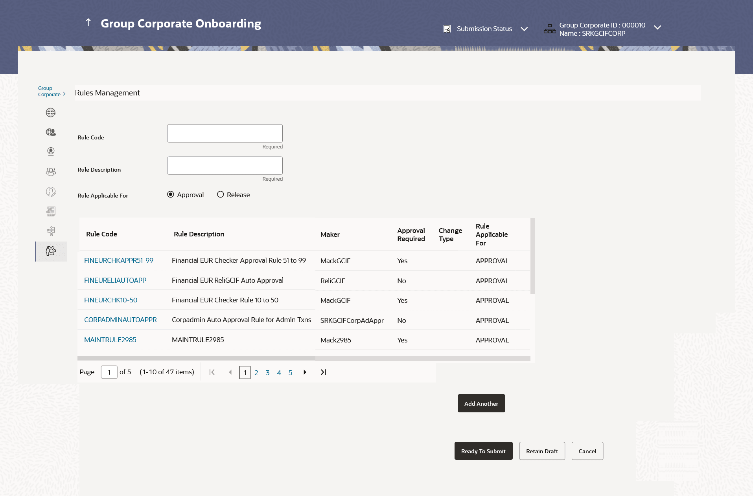
Task: Click the globe with arrow sidebar icon
Action: pos(51,113)
